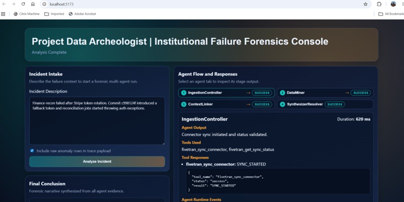This screenshot has width=404, height=202.
Task: Click the 'fivetran_sync_connector: SYNC_STARTED' bullet
Action: pos(226,164)
